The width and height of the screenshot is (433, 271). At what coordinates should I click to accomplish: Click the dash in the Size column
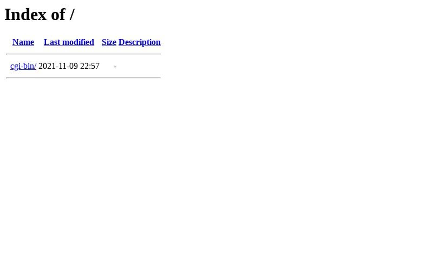click(x=115, y=66)
